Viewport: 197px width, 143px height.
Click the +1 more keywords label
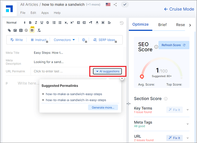[x=93, y=5]
